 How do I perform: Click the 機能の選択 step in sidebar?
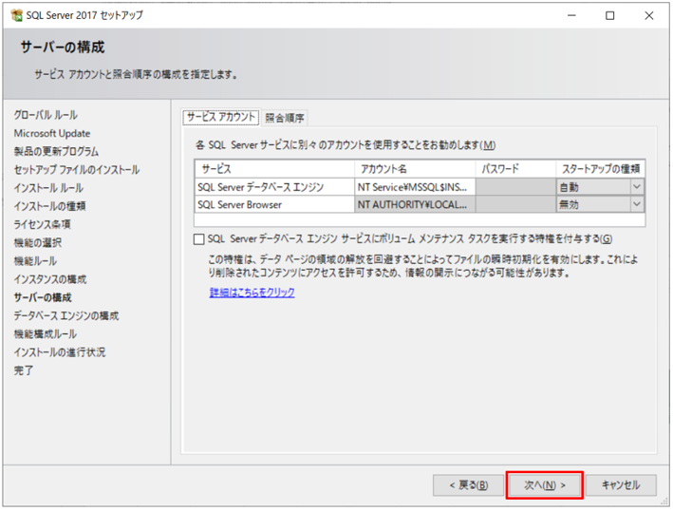tap(38, 242)
